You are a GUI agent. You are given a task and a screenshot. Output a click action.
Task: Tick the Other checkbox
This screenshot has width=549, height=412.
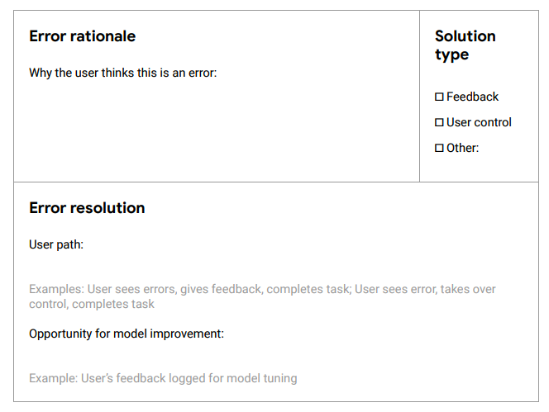click(x=439, y=149)
